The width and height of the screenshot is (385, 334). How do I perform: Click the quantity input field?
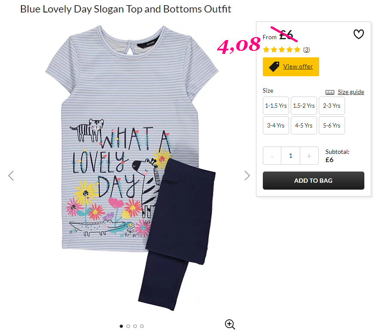[291, 156]
